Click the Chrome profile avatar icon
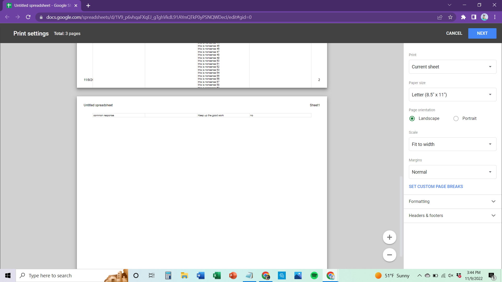The height and width of the screenshot is (282, 502). 484,17
